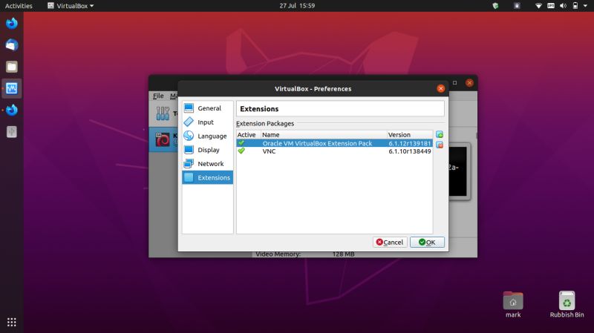This screenshot has height=333, width=594.
Task: Click Oracle Extension Pack active checkmark
Action: 241,142
